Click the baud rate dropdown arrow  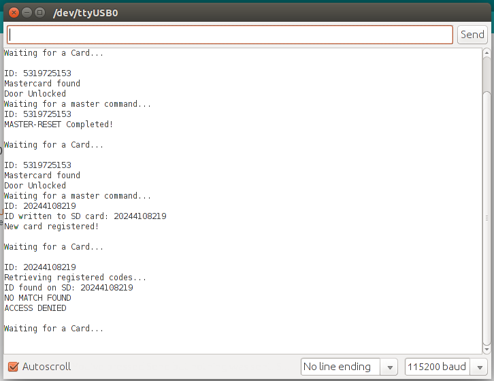click(480, 367)
